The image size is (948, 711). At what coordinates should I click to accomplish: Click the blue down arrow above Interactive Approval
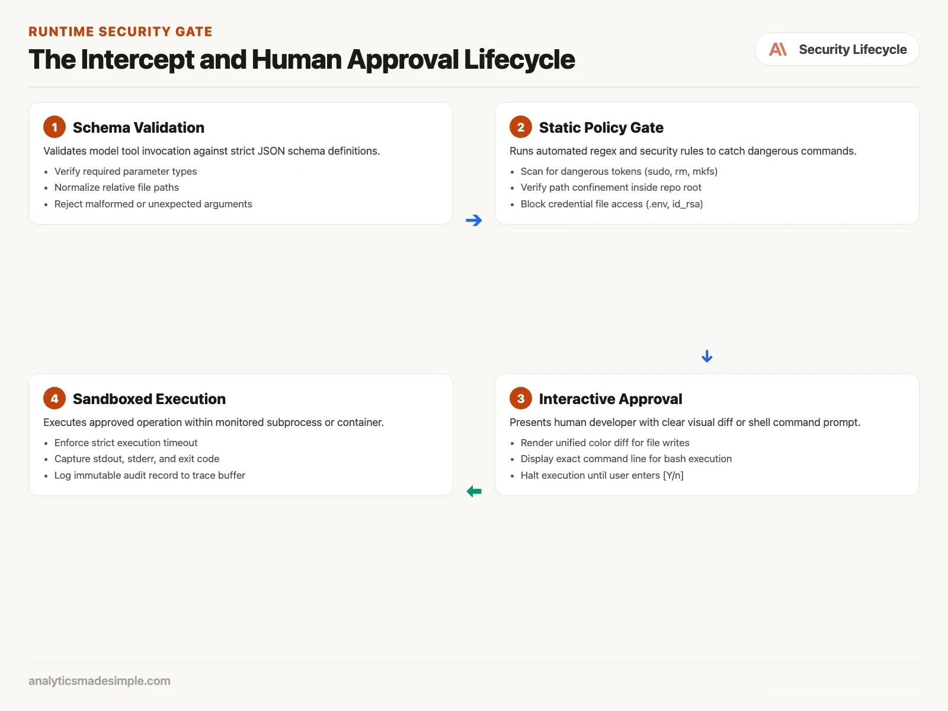pos(707,356)
